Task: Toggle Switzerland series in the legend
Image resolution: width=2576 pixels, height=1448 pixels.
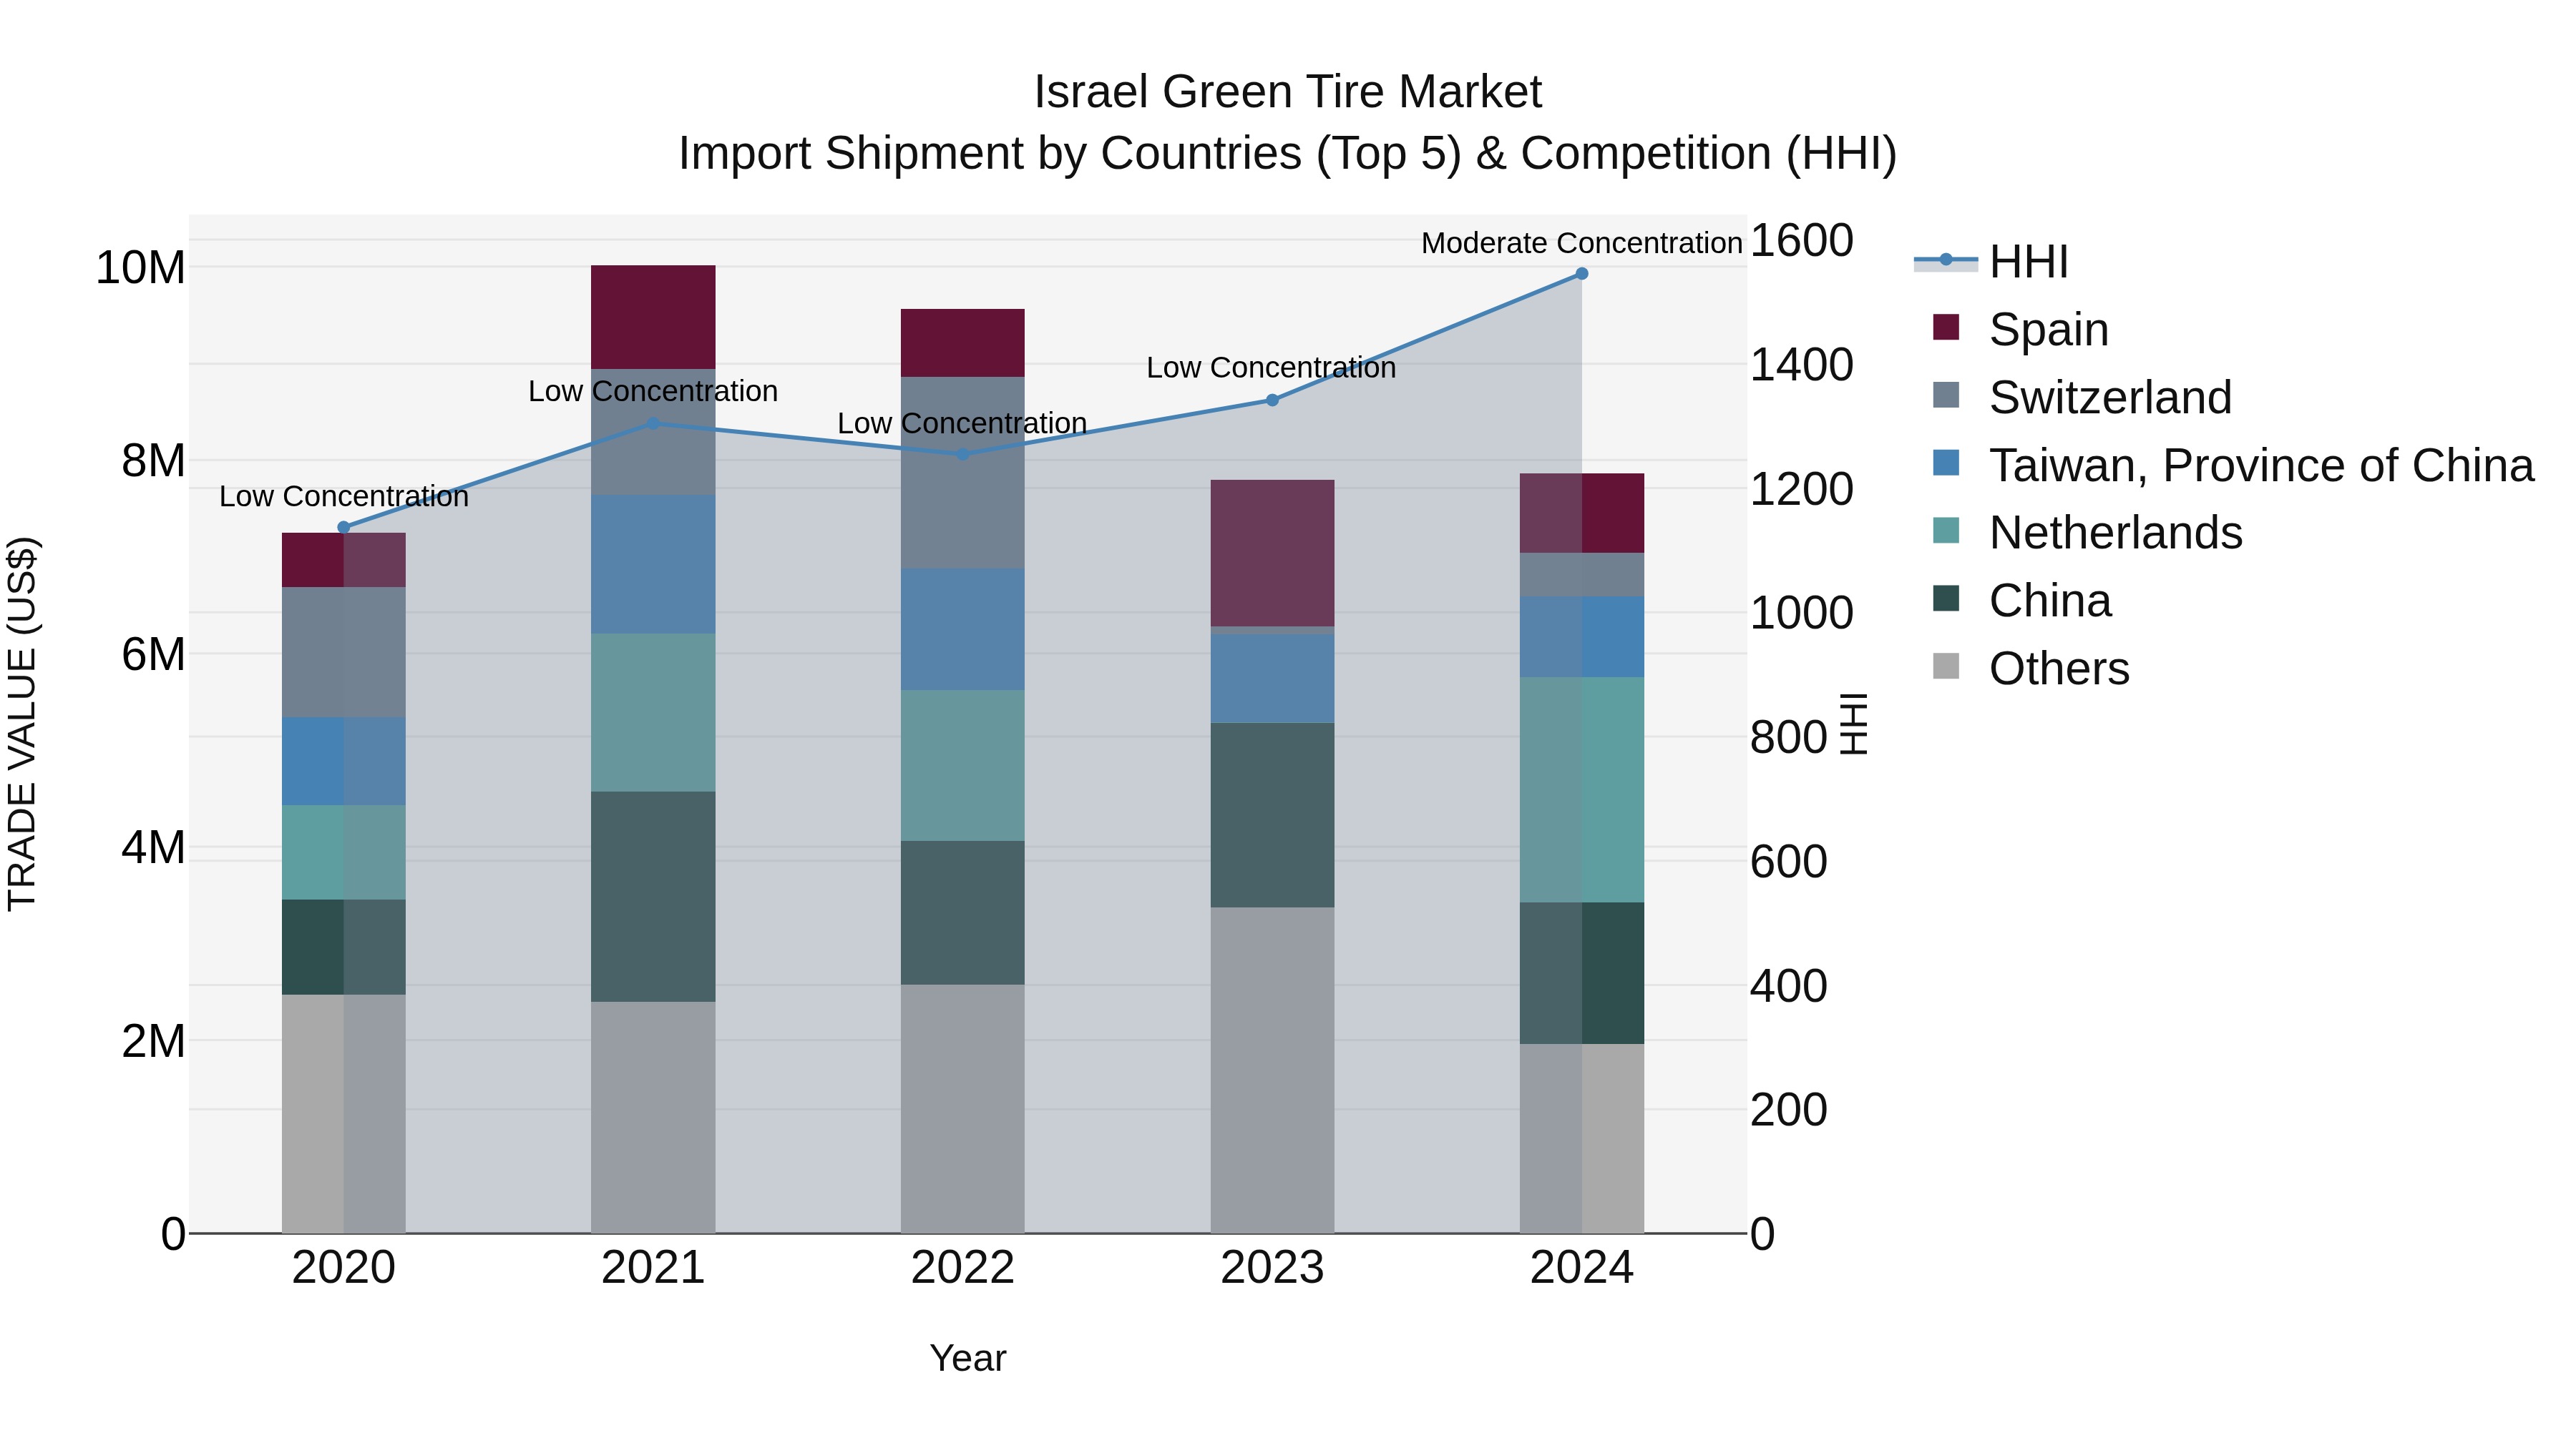Action: [2082, 397]
